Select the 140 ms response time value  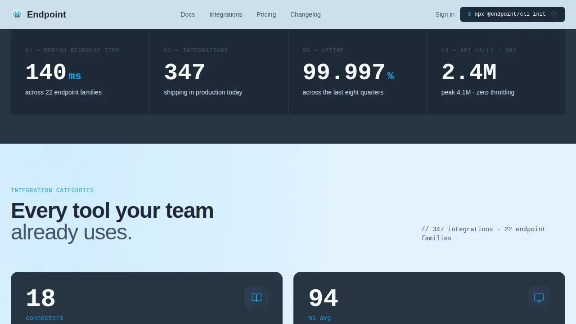(53, 73)
